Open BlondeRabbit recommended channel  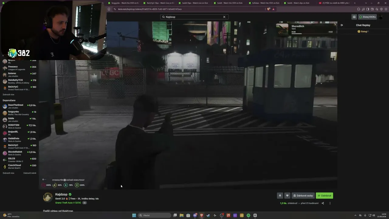[19, 153]
